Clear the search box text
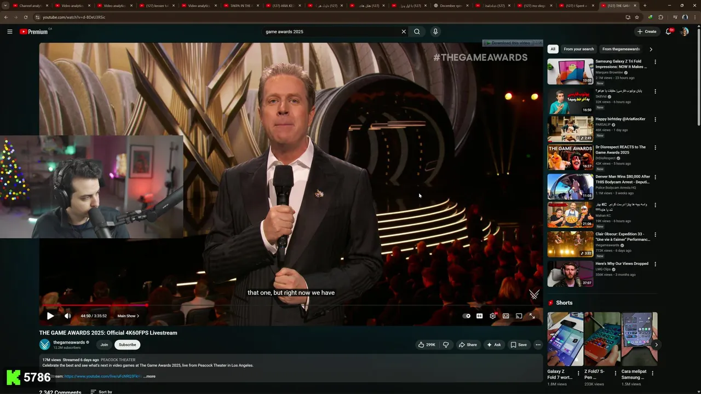 [x=404, y=32]
